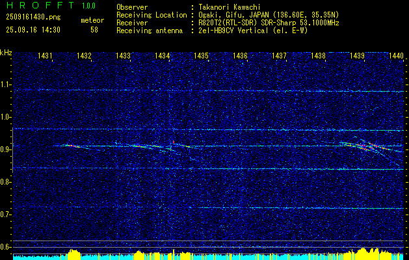Click the 0.9 kHz axis label
Viewport: 409px width, 260px height.
coord(6,149)
